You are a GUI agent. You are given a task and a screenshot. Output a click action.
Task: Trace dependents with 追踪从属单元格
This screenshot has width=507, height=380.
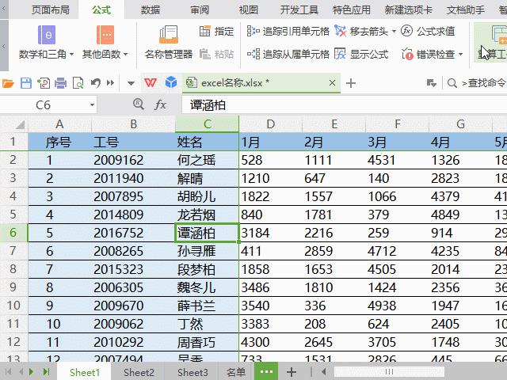coord(288,54)
